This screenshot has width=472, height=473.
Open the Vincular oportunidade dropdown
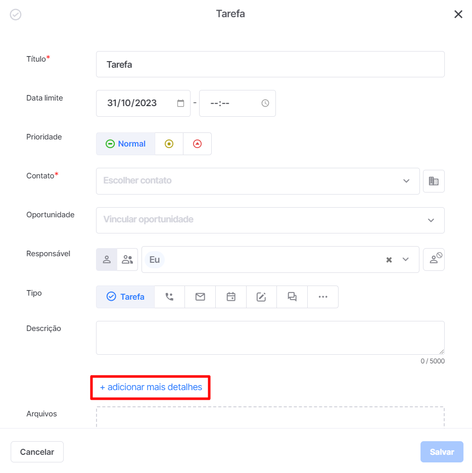(x=270, y=220)
